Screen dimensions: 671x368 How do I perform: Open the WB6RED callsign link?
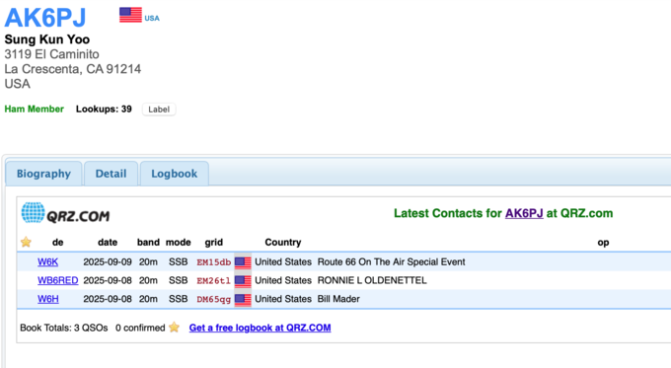(58, 280)
